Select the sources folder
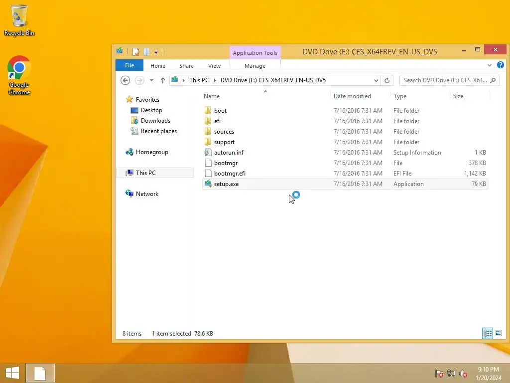Image resolution: width=510 pixels, height=383 pixels. tap(220, 131)
